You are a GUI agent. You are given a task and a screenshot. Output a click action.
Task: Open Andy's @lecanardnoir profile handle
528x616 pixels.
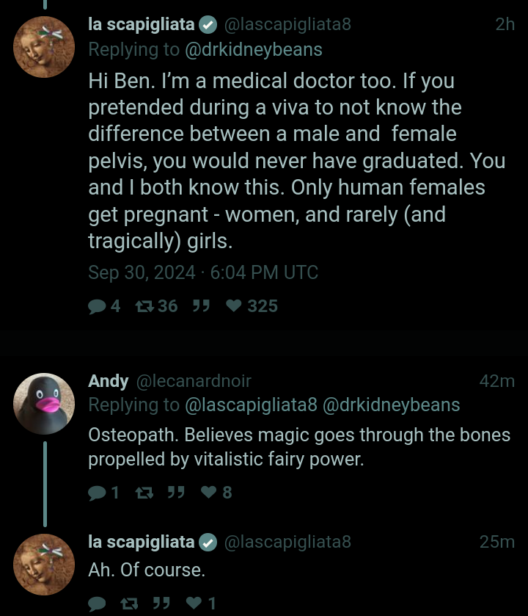(x=193, y=381)
